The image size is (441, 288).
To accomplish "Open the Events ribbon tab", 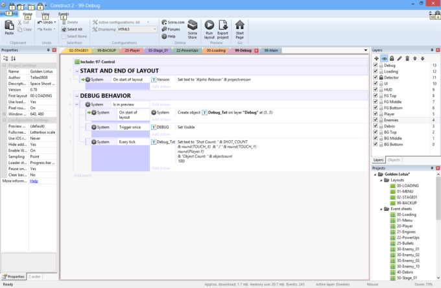I will pos(64,14).
